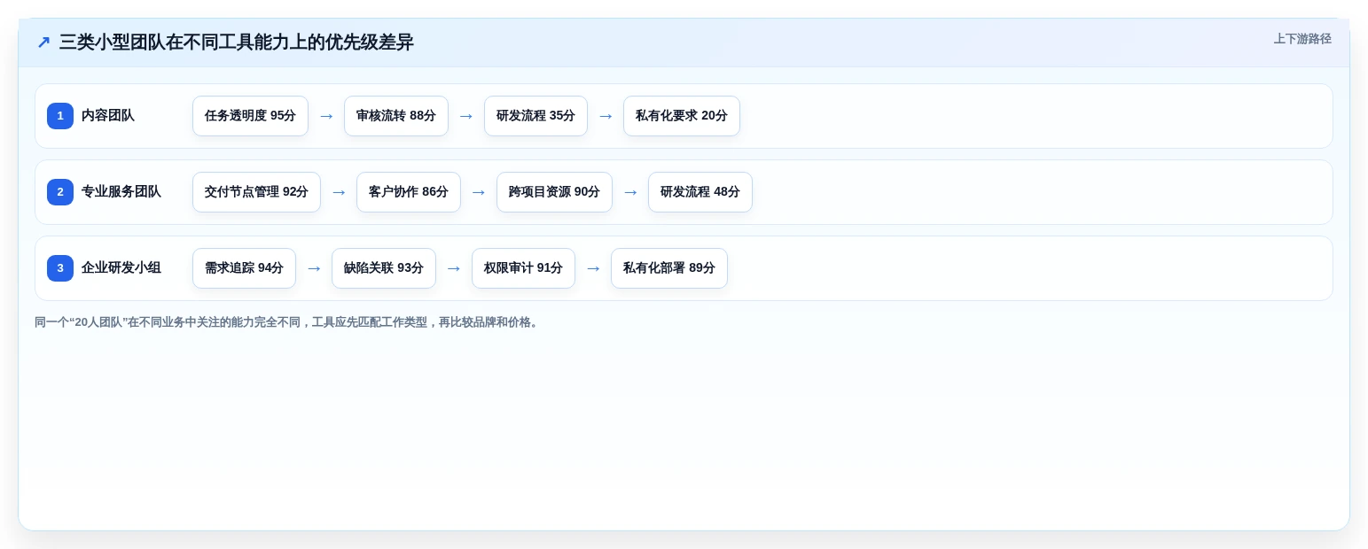This screenshot has height=549, width=1368.
Task: Click the number 3 badge for 企业研发小组
Action: pyautogui.click(x=60, y=268)
